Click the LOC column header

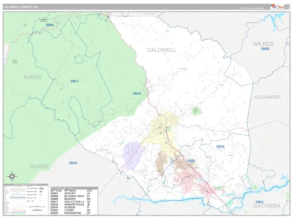90,191
